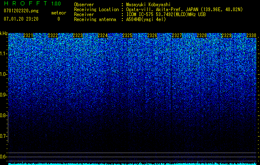
Task: Click the 2329 time marker
Action: pos(227,35)
